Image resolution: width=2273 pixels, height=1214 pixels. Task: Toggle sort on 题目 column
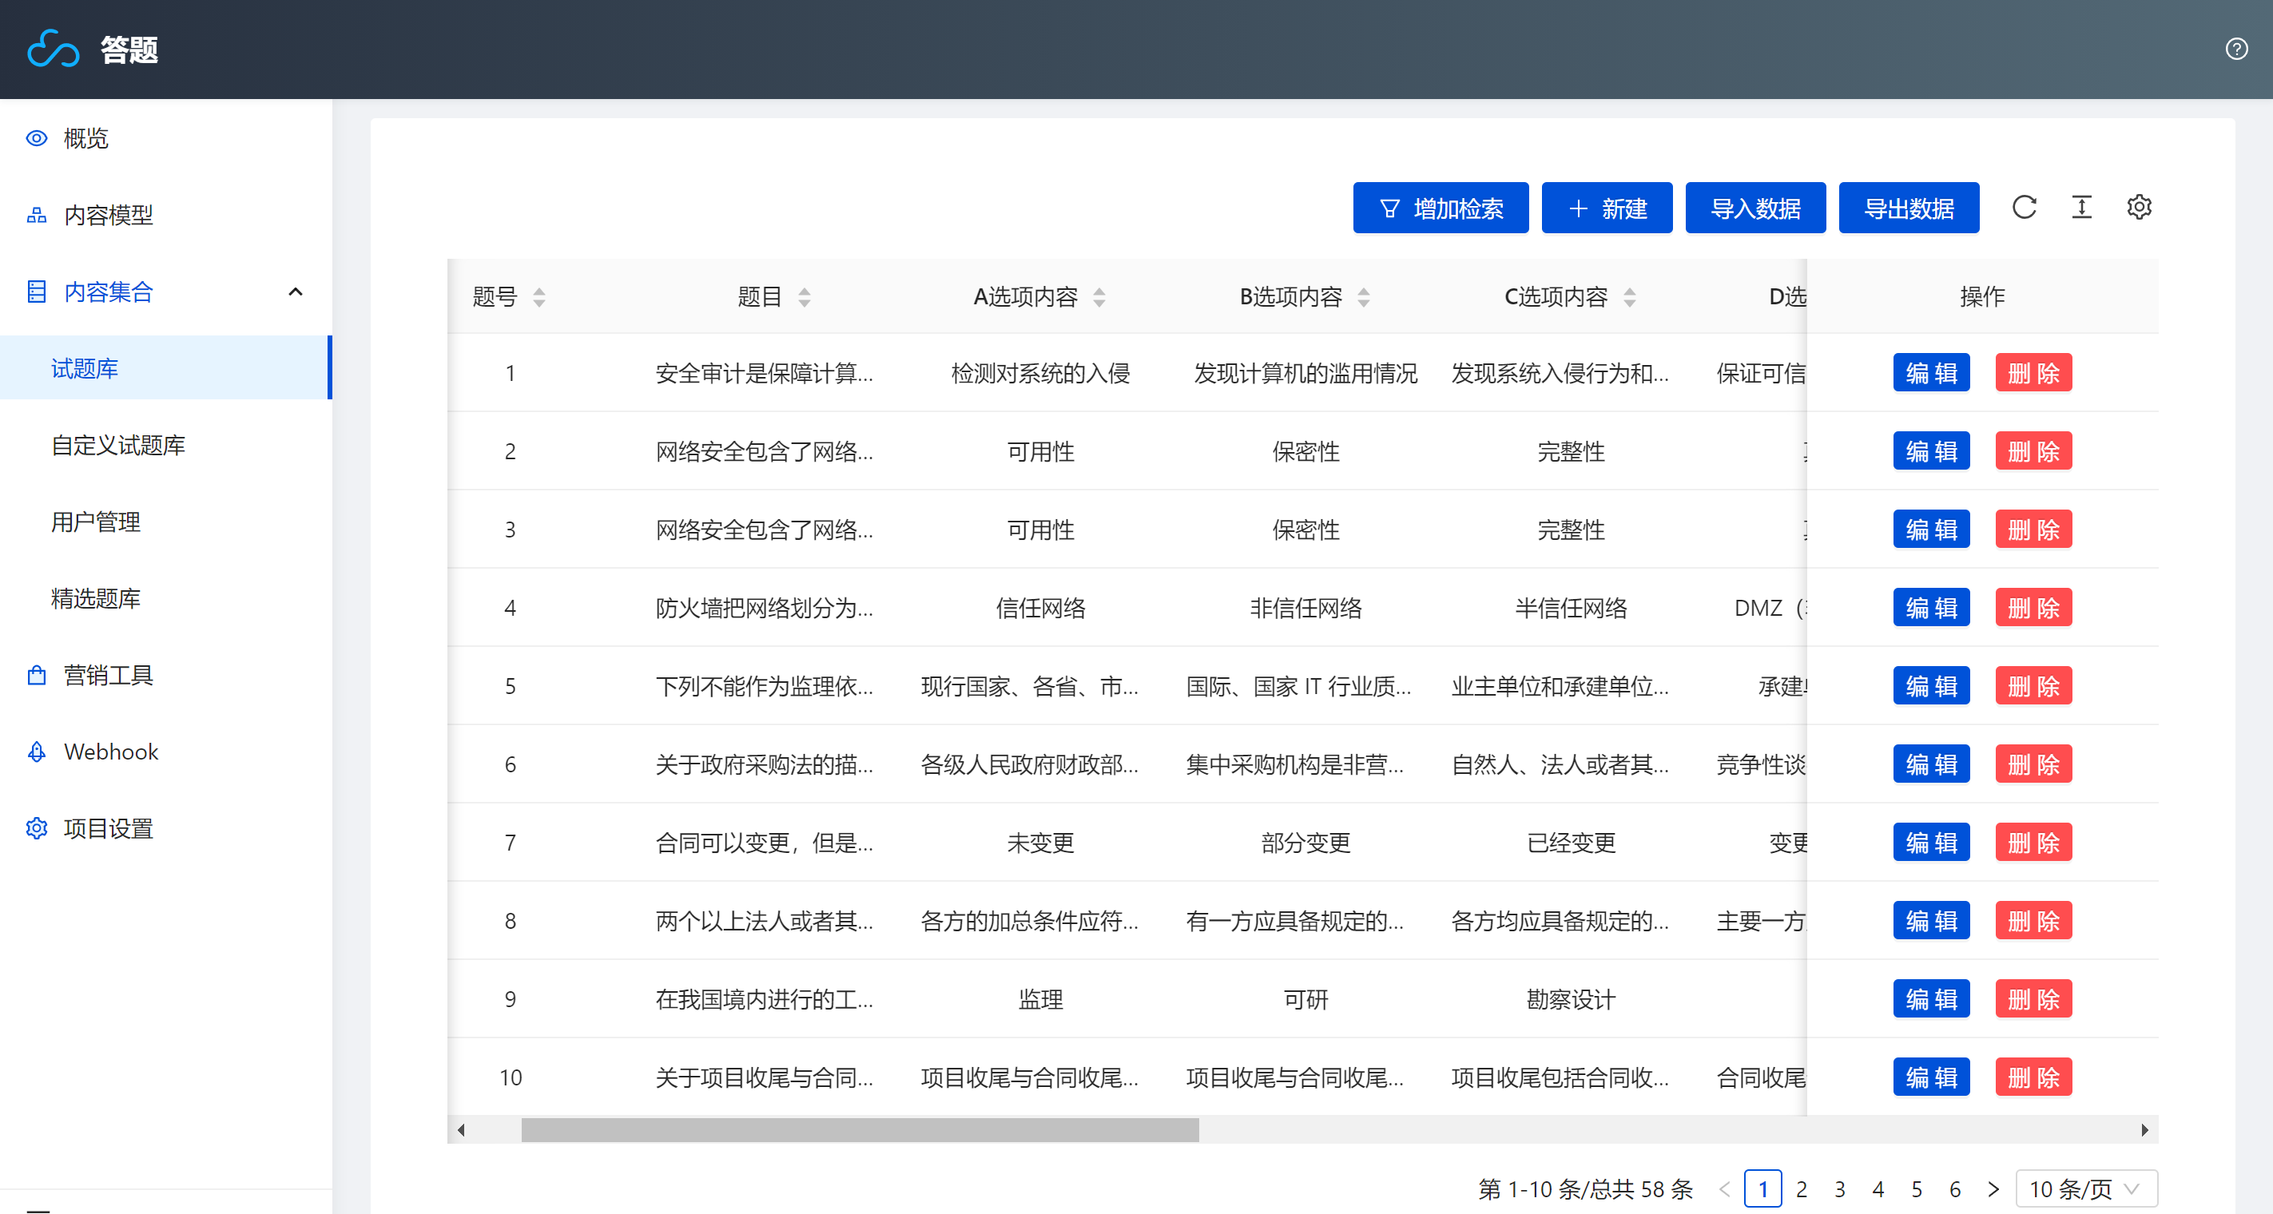point(804,297)
